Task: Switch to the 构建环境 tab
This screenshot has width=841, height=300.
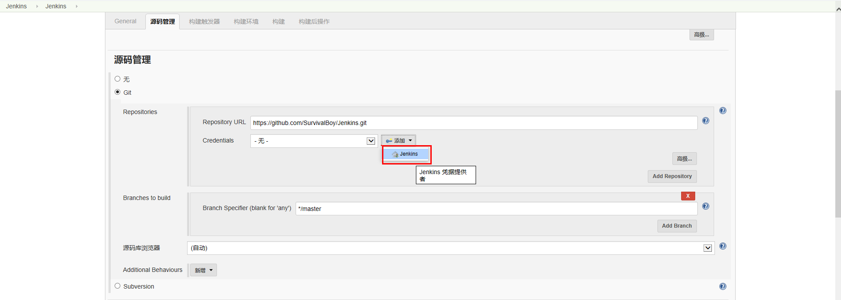Action: [x=246, y=21]
